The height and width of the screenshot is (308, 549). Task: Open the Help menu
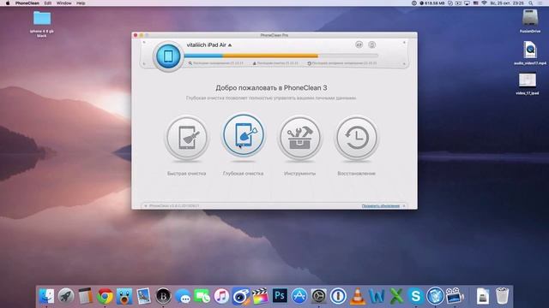(x=81, y=3)
